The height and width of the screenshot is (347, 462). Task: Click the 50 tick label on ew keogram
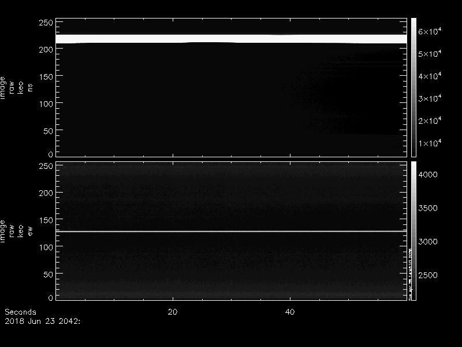[x=49, y=274]
